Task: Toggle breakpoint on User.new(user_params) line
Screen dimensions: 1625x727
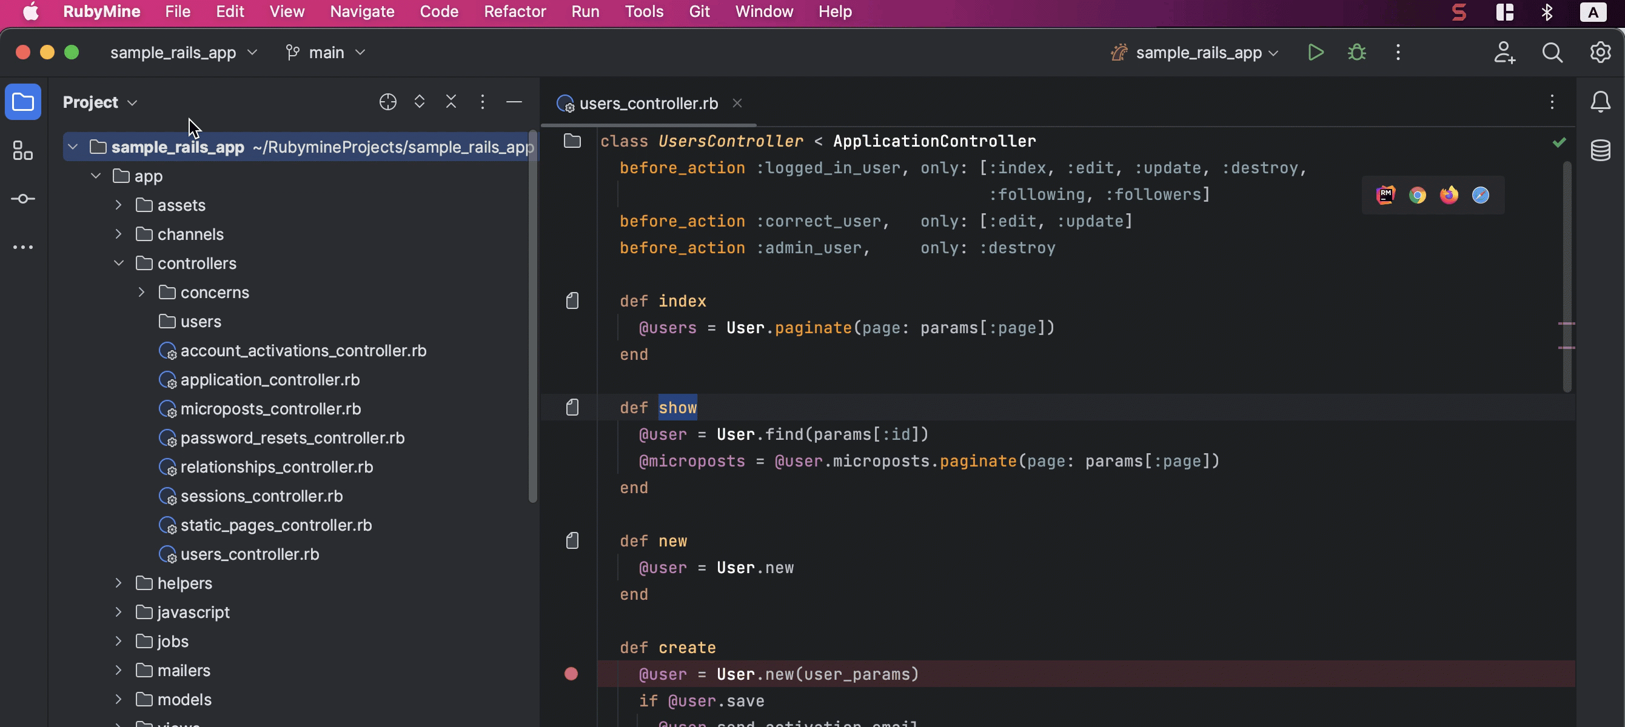Action: [x=571, y=674]
